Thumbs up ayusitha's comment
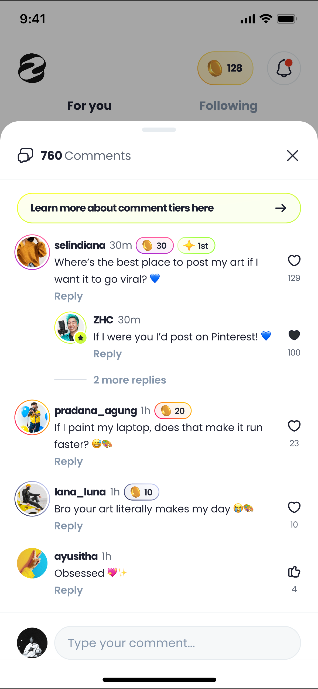Image resolution: width=318 pixels, height=689 pixels. click(x=294, y=571)
